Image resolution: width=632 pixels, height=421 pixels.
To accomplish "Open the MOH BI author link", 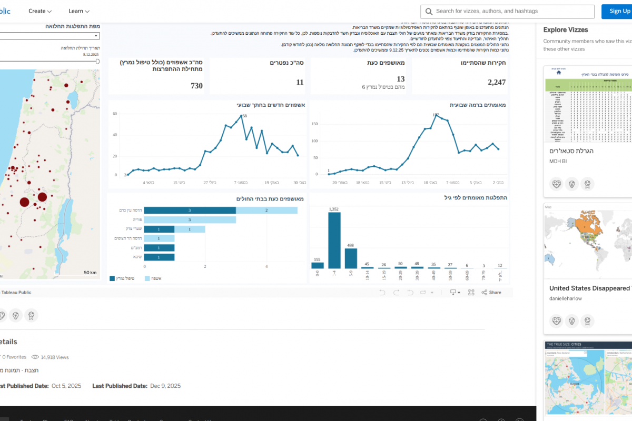I will click(x=558, y=161).
